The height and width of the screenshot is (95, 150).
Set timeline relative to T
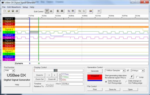pyautogui.click(x=46, y=85)
